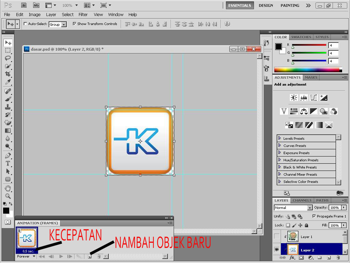Viewport: 350px width, 263px height.
Task: Toggle lock all for layer
Action: click(307, 225)
